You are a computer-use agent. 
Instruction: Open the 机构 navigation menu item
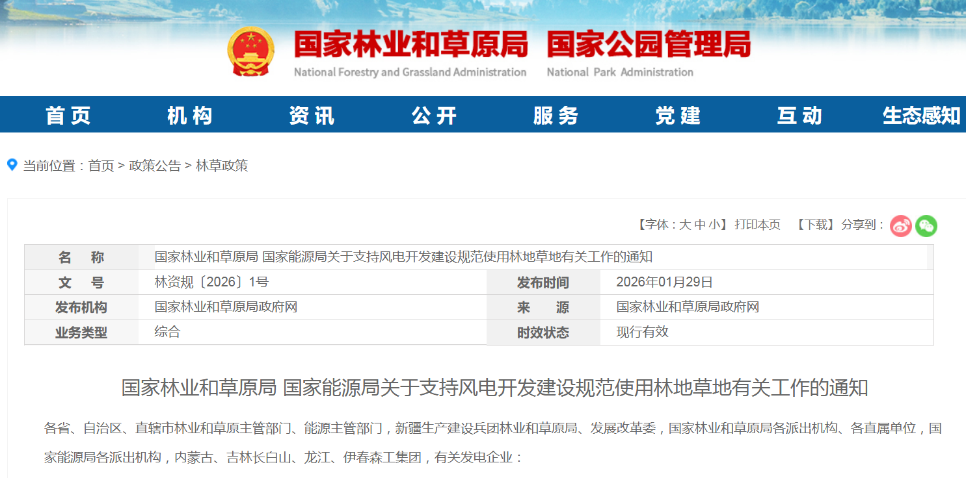click(x=190, y=116)
